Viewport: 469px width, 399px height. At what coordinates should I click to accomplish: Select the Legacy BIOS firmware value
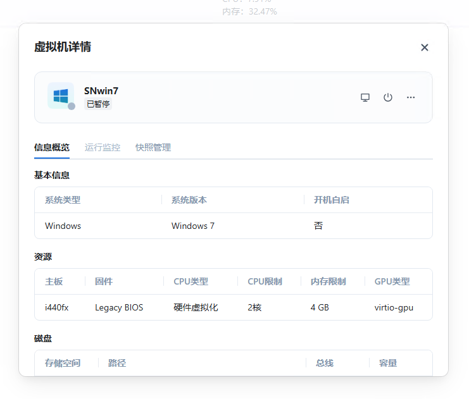(119, 307)
